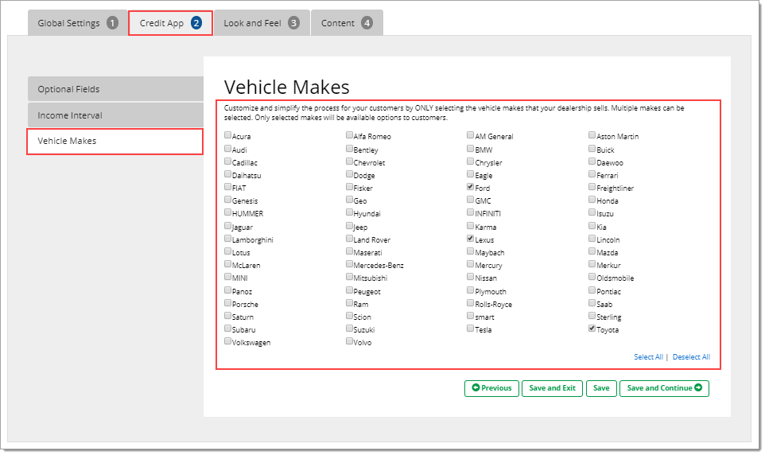Click Save and Continue
Viewport: 765px width, 455px height.
[664, 388]
